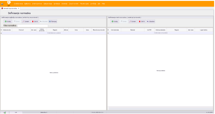
Task: Click the Kol PJM column header
Action: [x=149, y=30]
